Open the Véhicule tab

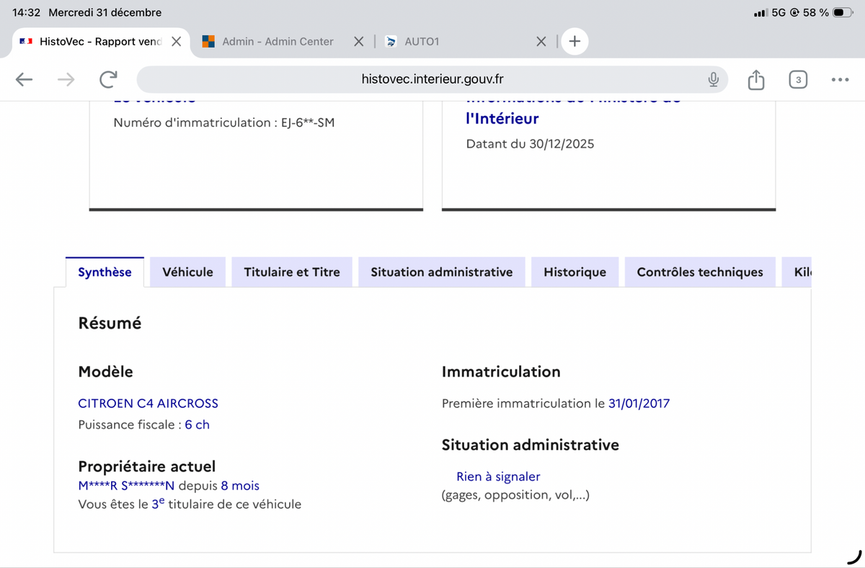tap(187, 272)
